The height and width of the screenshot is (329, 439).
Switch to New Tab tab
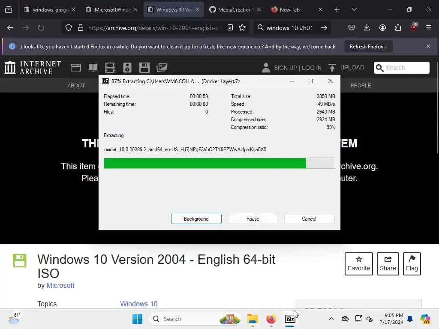297,10
